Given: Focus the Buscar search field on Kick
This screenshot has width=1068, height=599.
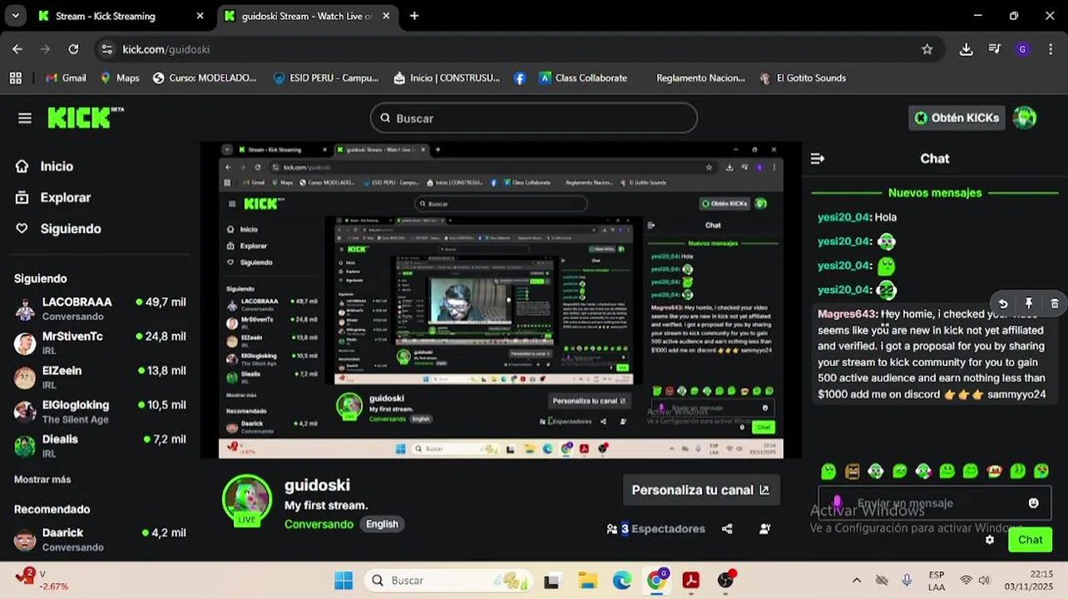Looking at the screenshot, I should pos(534,118).
